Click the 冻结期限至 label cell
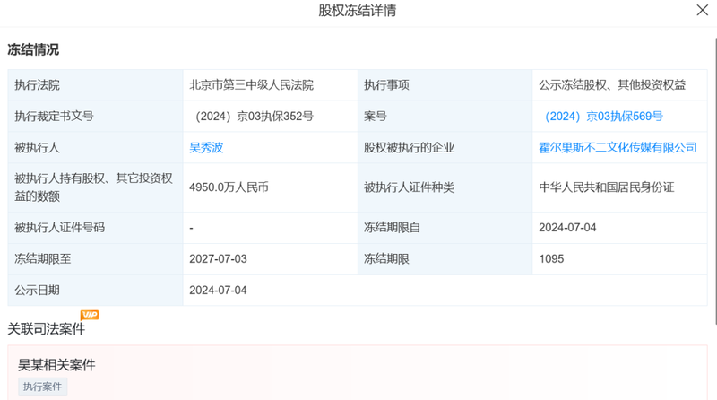717x400 pixels. tap(95, 258)
